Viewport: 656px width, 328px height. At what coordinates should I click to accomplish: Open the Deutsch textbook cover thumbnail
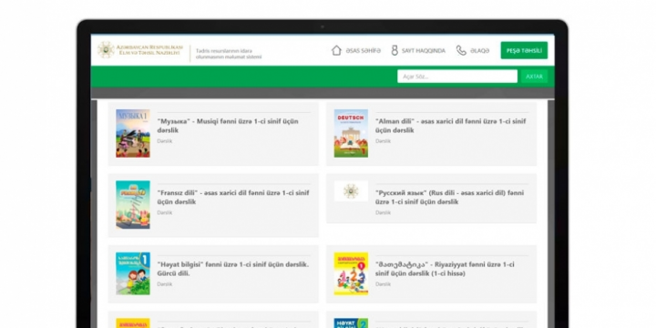pyautogui.click(x=351, y=133)
